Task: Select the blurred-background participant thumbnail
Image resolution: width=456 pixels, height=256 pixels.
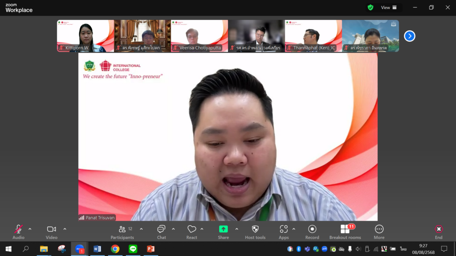Action: [256, 36]
